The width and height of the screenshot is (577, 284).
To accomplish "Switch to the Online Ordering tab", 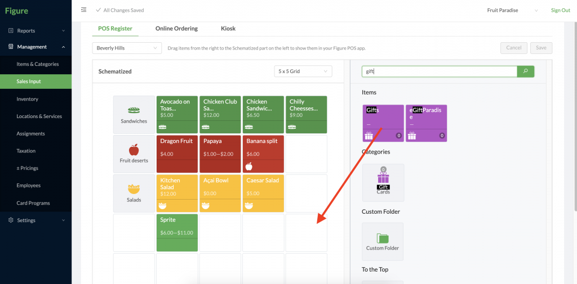I will pos(176,28).
